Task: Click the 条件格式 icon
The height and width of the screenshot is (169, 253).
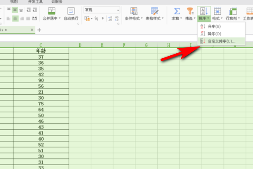Action: point(134,11)
